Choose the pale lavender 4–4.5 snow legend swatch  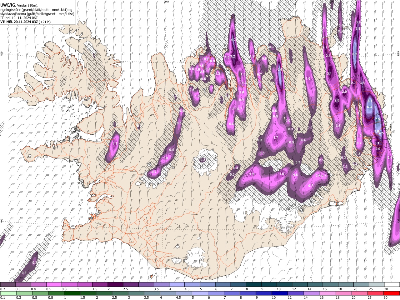pyautogui.click(x=177, y=285)
